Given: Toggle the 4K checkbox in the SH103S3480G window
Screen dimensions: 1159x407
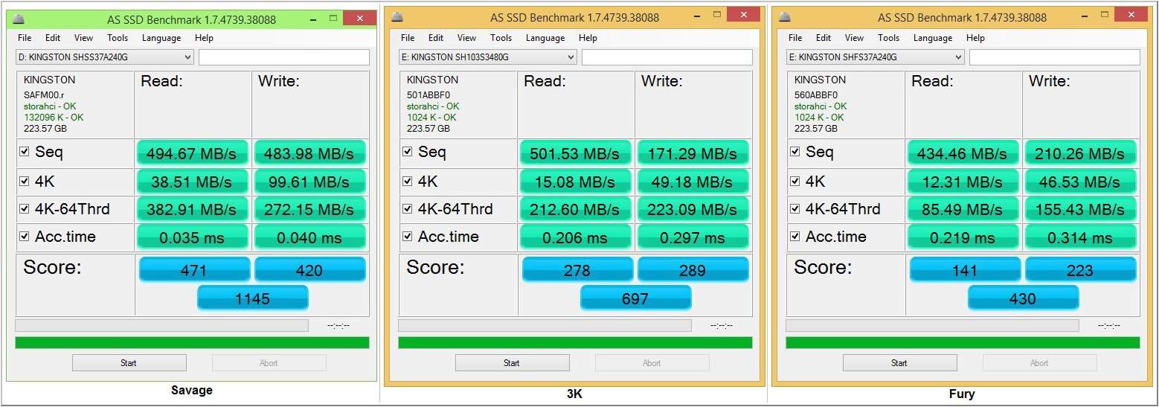Looking at the screenshot, I should (x=407, y=181).
